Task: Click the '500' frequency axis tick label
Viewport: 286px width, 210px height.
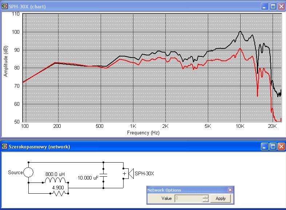Action: pos(100,126)
